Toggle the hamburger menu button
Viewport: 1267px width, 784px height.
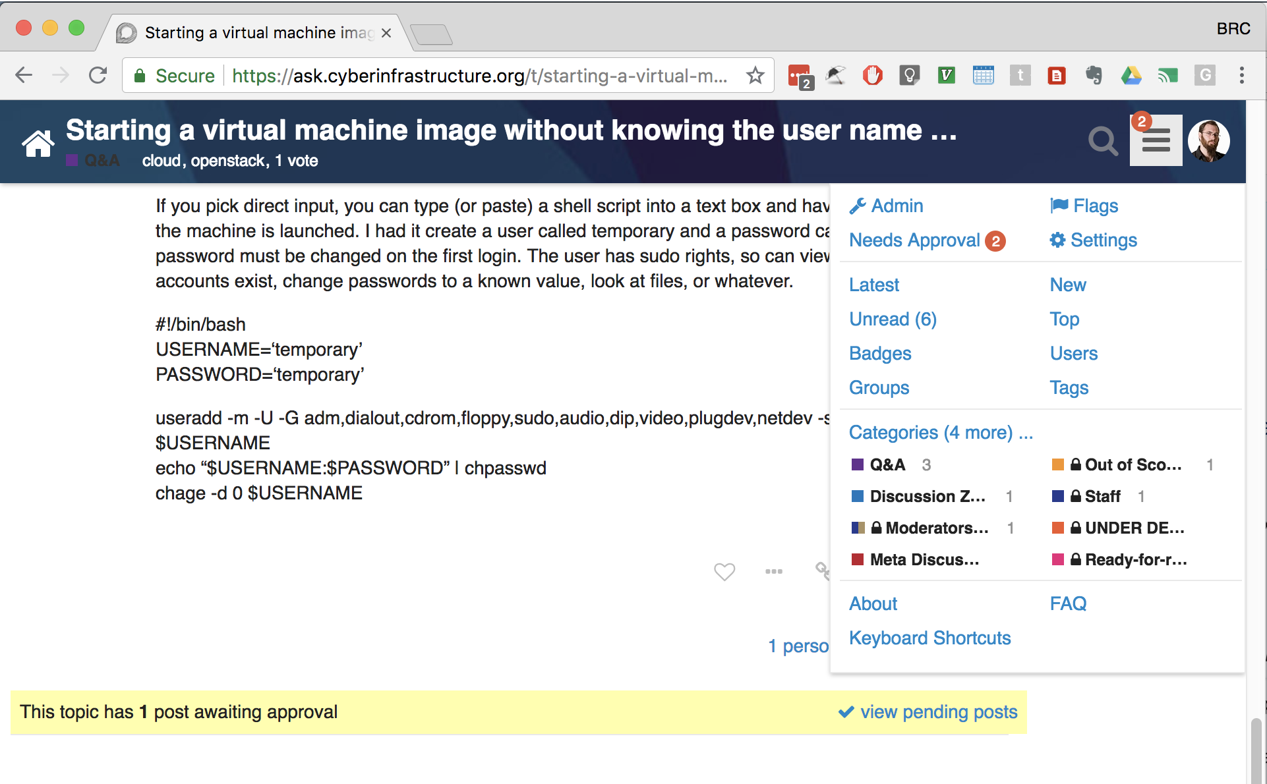[x=1156, y=140]
